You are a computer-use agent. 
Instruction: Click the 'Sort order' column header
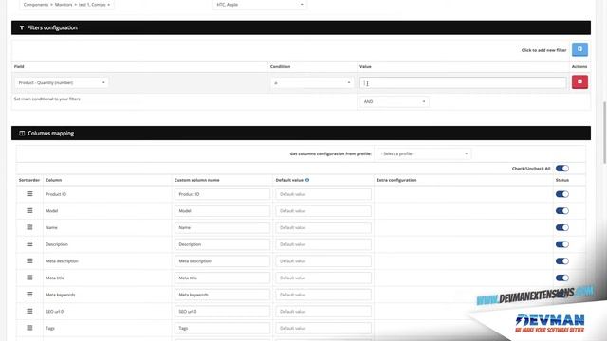click(29, 180)
